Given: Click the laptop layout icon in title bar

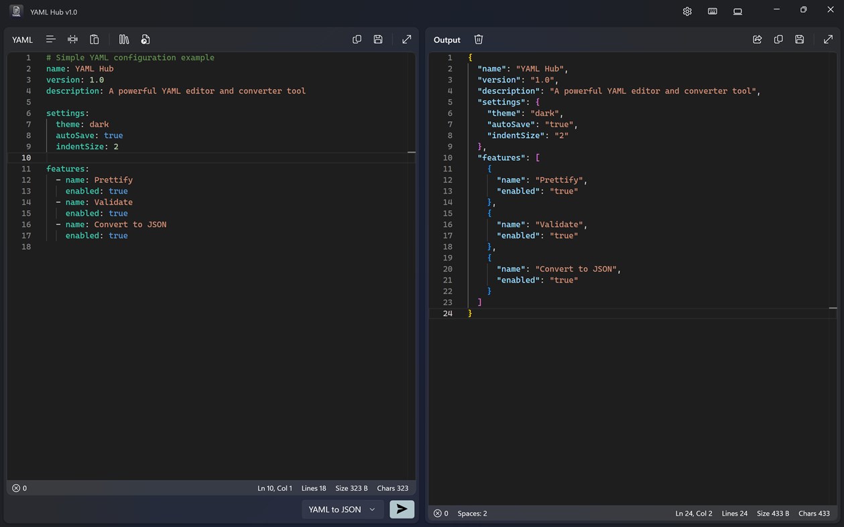Looking at the screenshot, I should click(737, 11).
